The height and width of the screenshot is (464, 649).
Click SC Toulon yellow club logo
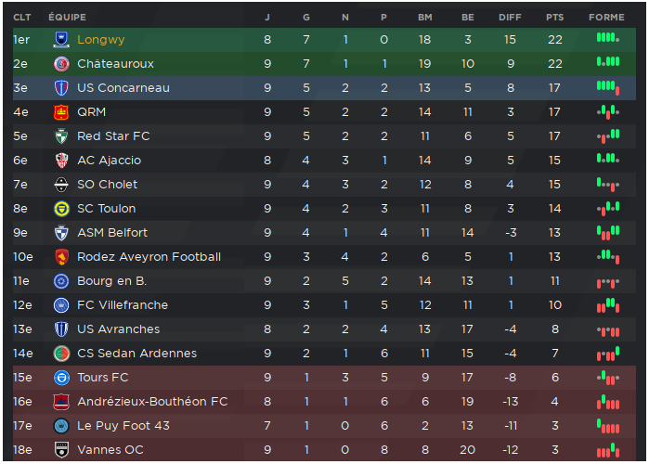coord(61,209)
